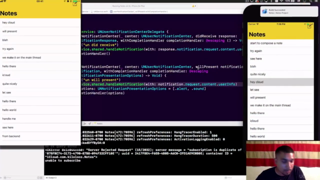Viewport: 320px width, 180px height.
Task: Click the completionHandler(options) line in editor
Action: [x=103, y=93]
